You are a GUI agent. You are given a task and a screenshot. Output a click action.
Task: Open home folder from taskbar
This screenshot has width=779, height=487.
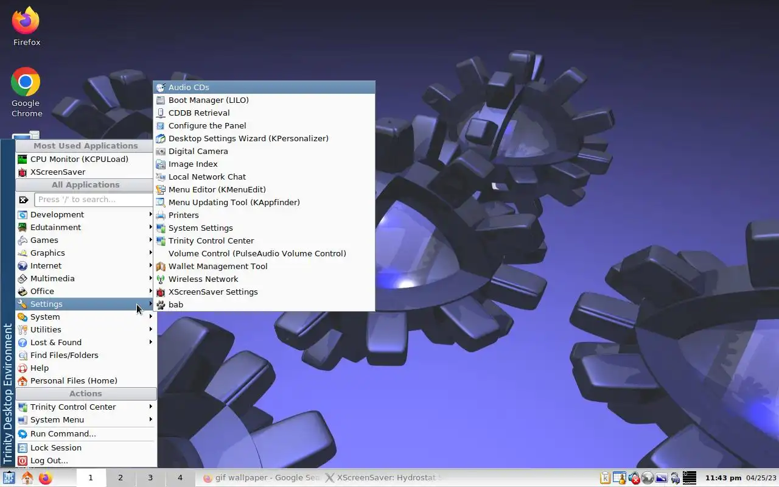point(27,478)
